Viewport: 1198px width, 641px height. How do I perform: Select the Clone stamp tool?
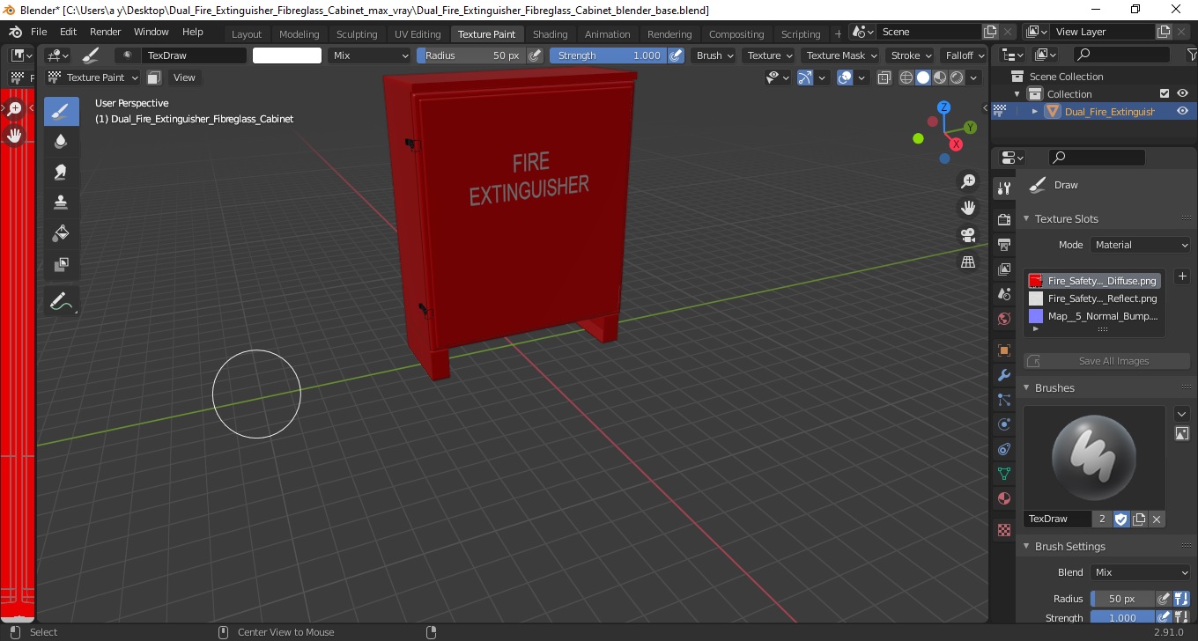[61, 203]
